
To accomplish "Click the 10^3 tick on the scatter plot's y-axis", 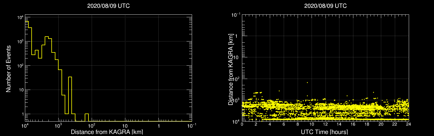I will pos(236,100).
